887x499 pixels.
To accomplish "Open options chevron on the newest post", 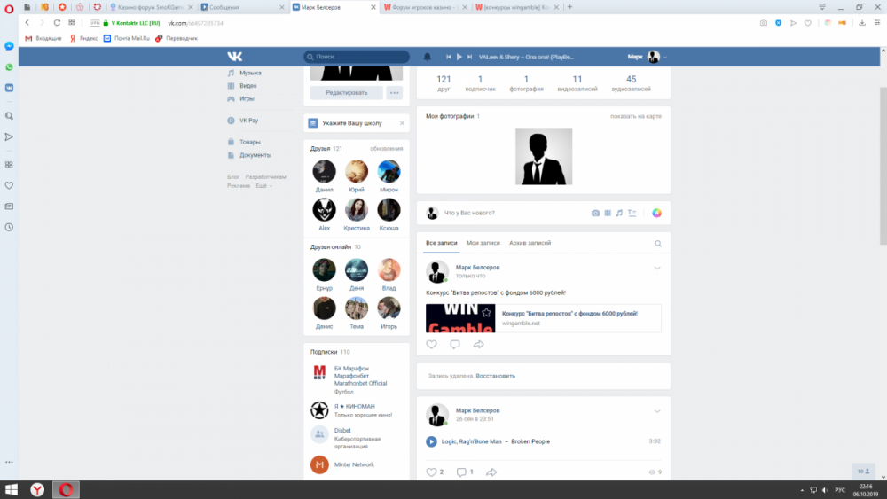I will 657,268.
